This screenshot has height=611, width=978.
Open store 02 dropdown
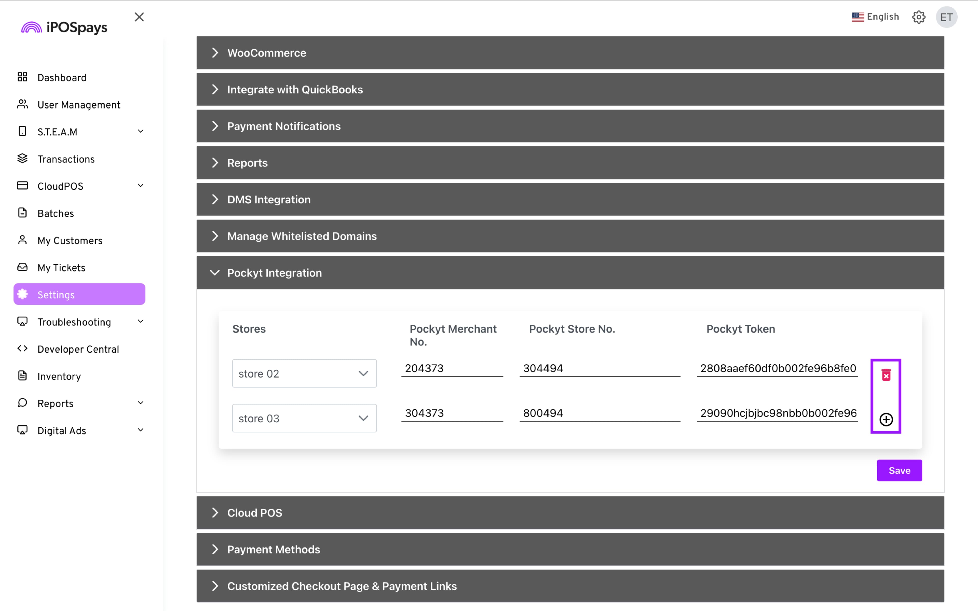coord(304,373)
